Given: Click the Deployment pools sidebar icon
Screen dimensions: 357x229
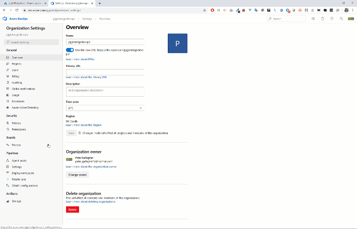Looking at the screenshot, I should pos(8,173).
